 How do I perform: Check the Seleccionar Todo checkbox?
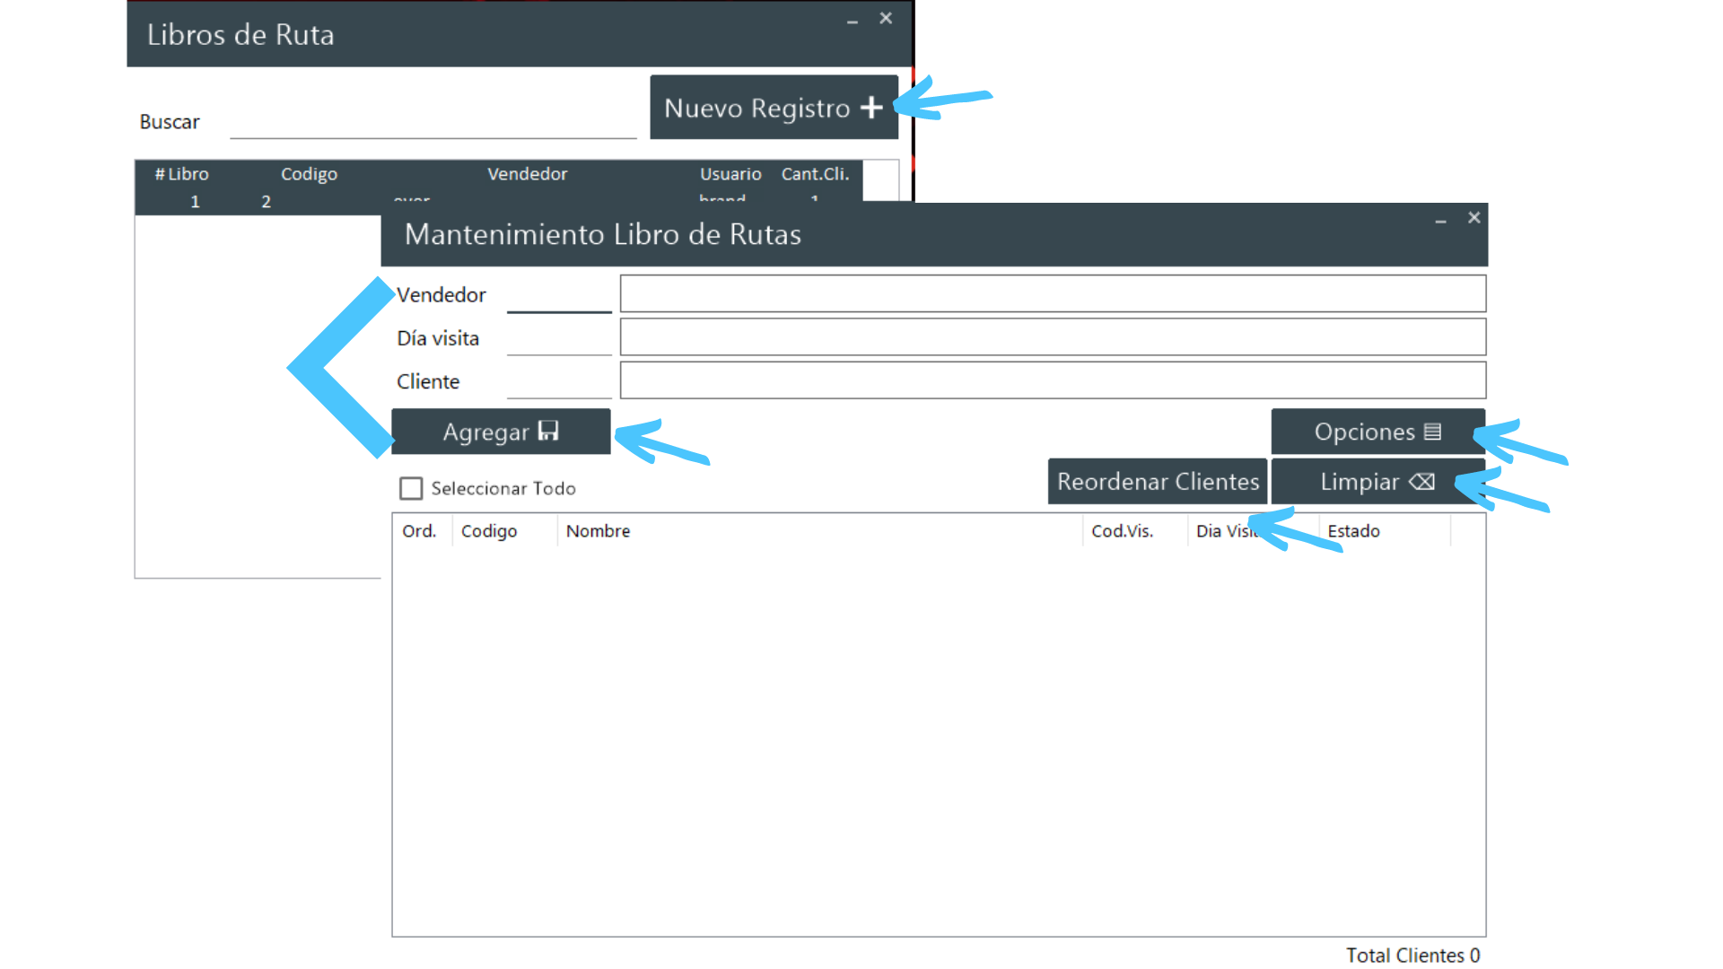(x=411, y=488)
